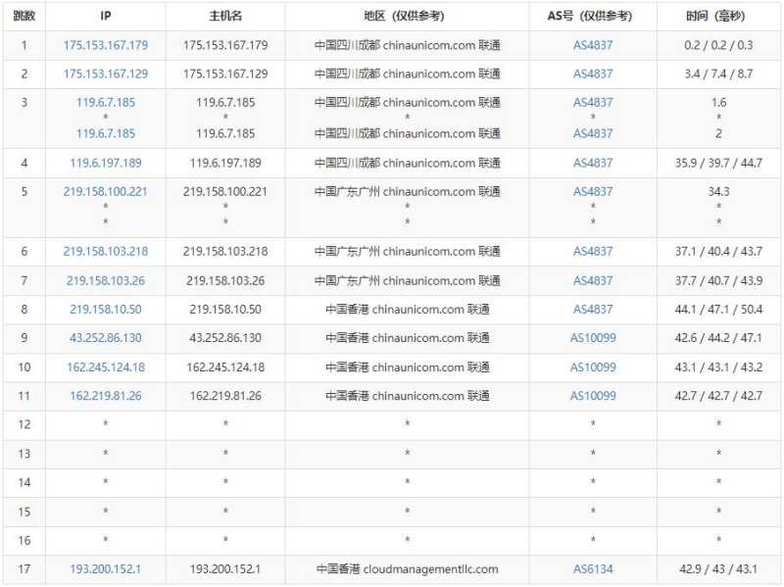Click hostname cell 175.153.167.129
The width and height of the screenshot is (784, 587).
225,74
